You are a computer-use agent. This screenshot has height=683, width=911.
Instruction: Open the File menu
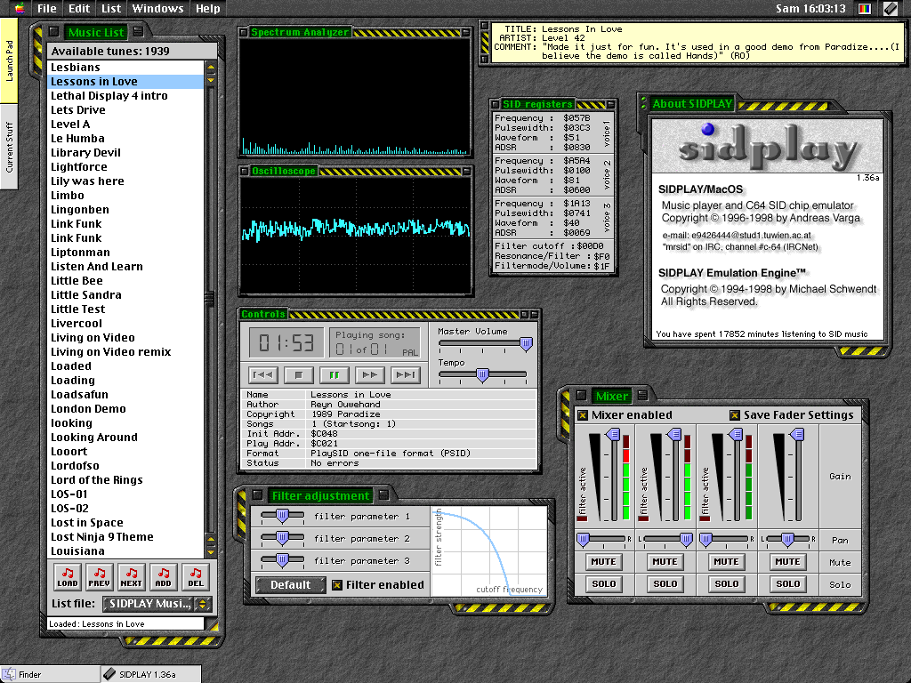pyautogui.click(x=46, y=8)
